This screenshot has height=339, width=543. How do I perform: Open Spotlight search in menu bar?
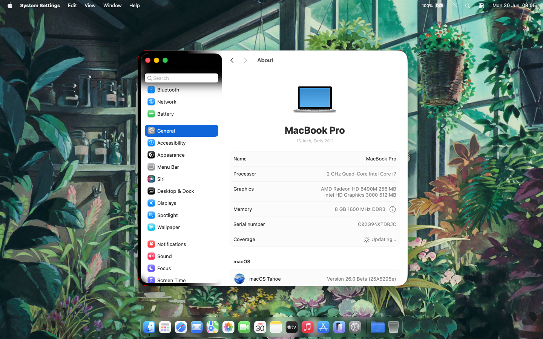tap(468, 6)
